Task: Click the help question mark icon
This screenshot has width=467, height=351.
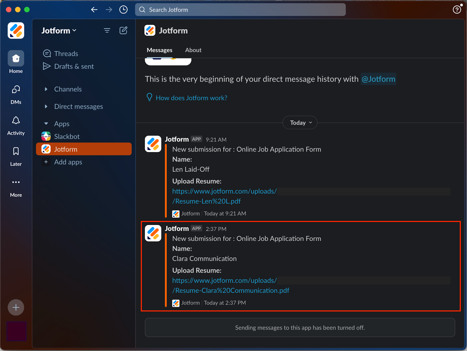Action: (456, 10)
